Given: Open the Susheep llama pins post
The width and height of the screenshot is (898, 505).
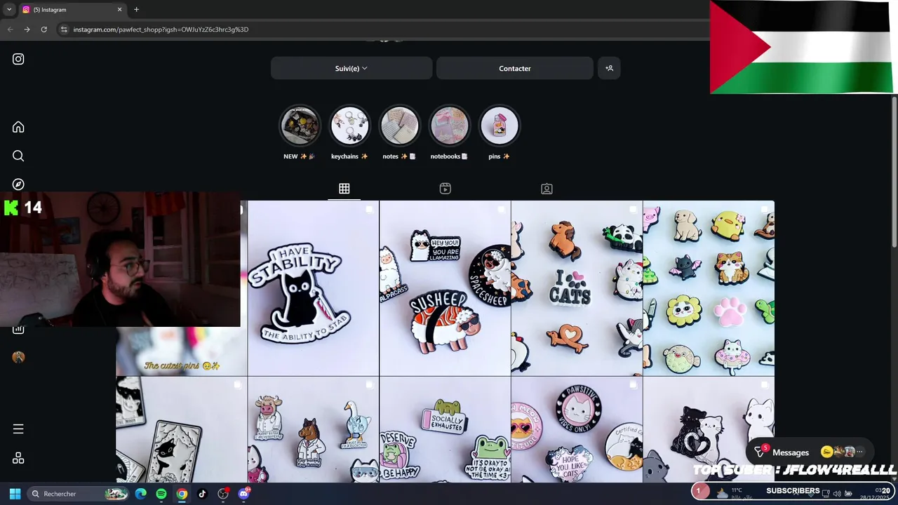Looking at the screenshot, I should point(445,288).
